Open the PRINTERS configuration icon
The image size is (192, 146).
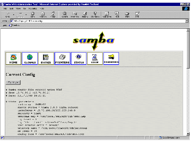click(62, 59)
